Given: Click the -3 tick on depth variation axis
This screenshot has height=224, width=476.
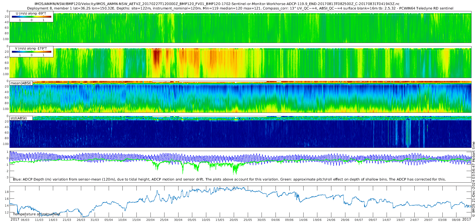Looking at the screenshot, I should (7, 177).
